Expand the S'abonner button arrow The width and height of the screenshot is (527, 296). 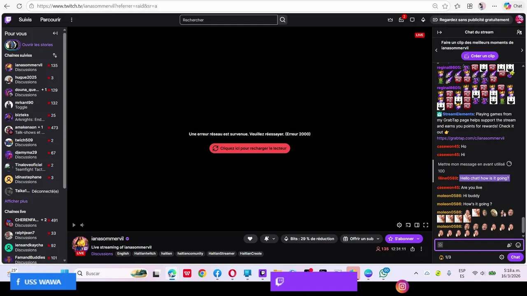418,238
